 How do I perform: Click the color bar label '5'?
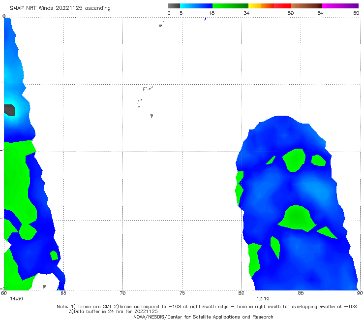[181, 13]
